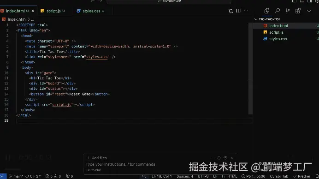Follow the styles.css href link in code

click(x=97, y=57)
